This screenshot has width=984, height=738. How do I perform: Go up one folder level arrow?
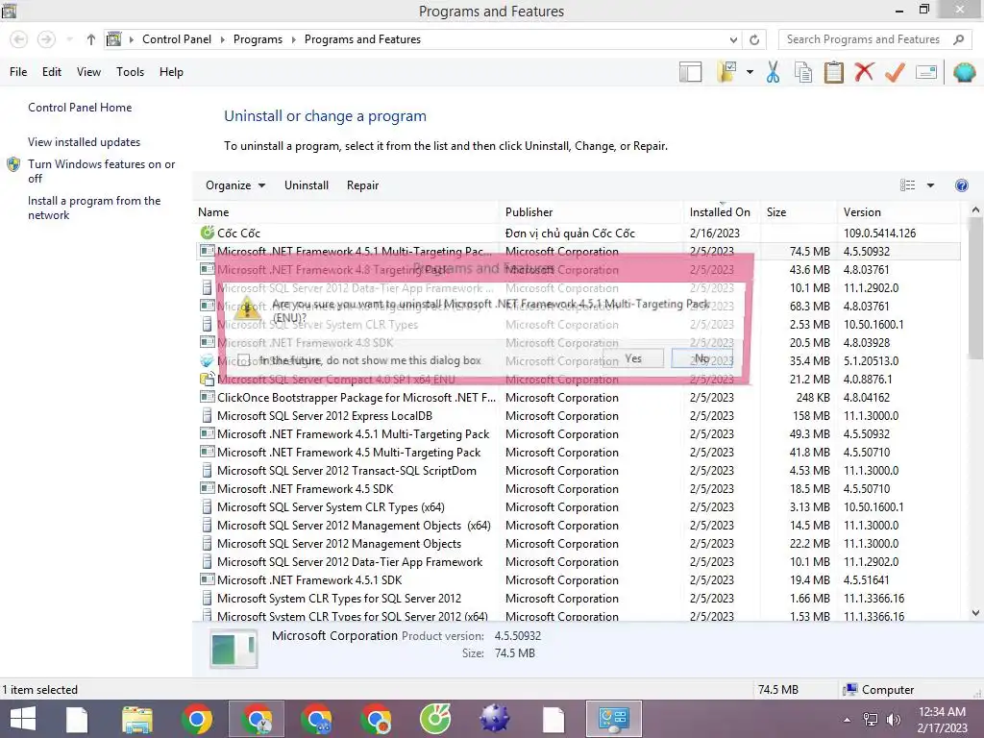(91, 39)
